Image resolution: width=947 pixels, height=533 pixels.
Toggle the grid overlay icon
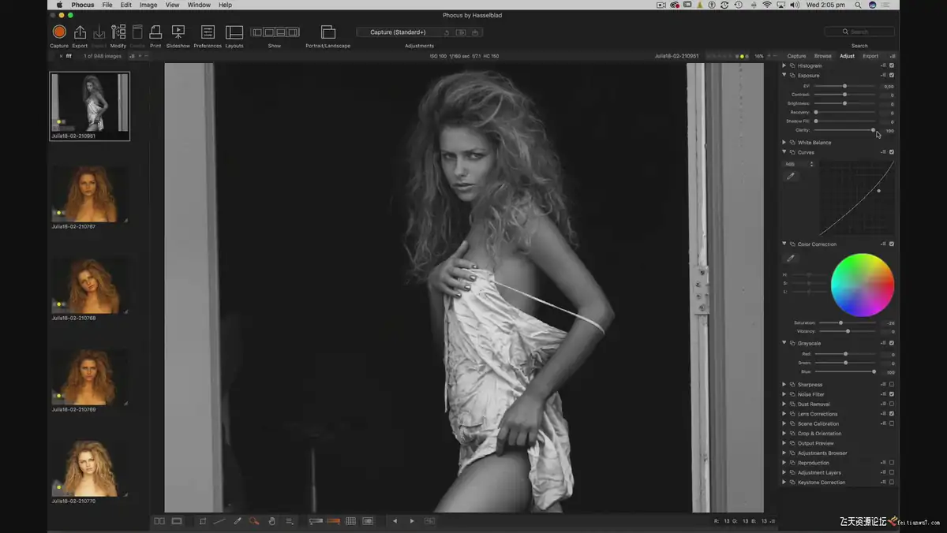pos(351,521)
